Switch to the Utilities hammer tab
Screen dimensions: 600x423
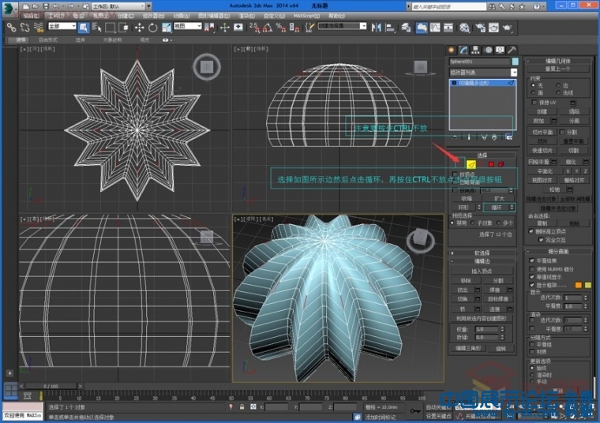(512, 50)
